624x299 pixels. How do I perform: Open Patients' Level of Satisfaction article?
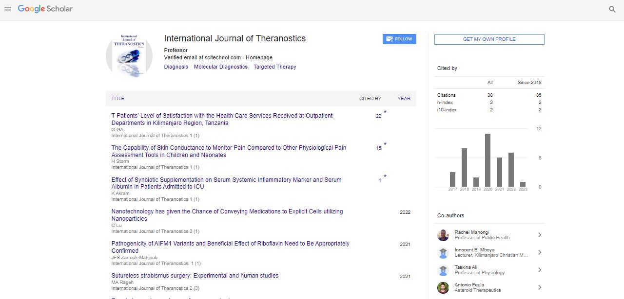pos(222,119)
